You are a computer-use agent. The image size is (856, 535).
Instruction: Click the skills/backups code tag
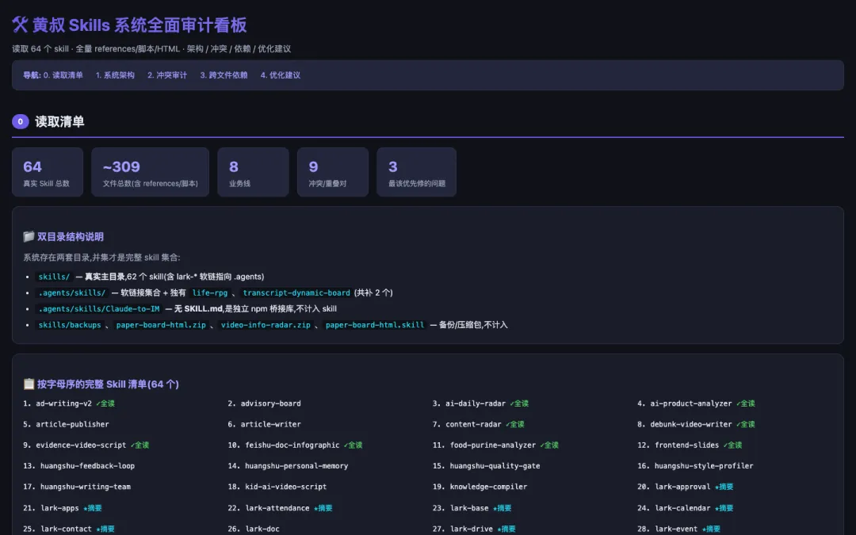[70, 325]
